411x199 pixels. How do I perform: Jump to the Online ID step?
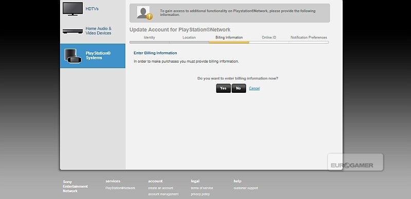pyautogui.click(x=269, y=37)
